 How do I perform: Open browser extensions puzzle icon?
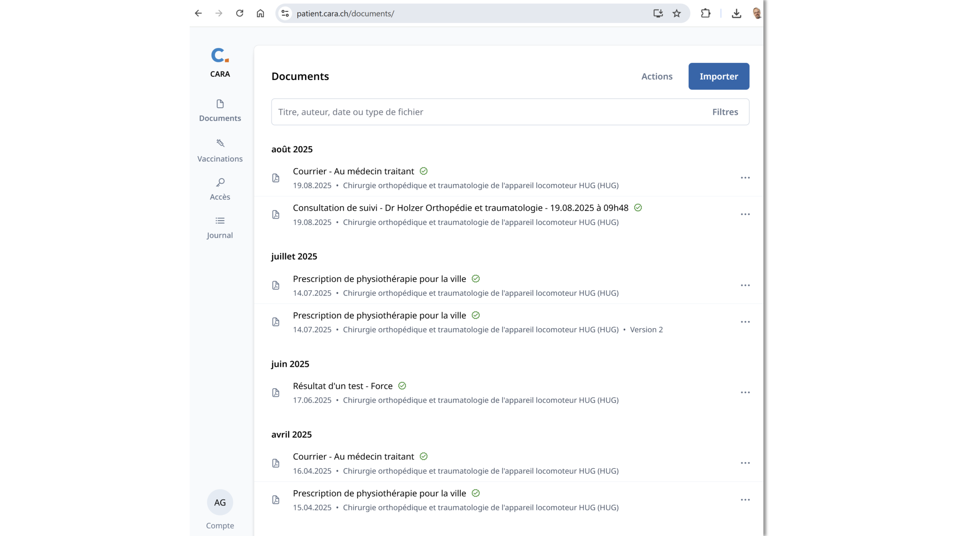(705, 13)
